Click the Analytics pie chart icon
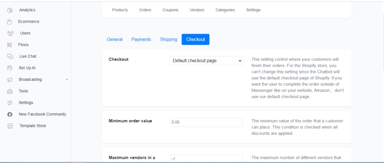The width and height of the screenshot is (384, 163). [10, 10]
